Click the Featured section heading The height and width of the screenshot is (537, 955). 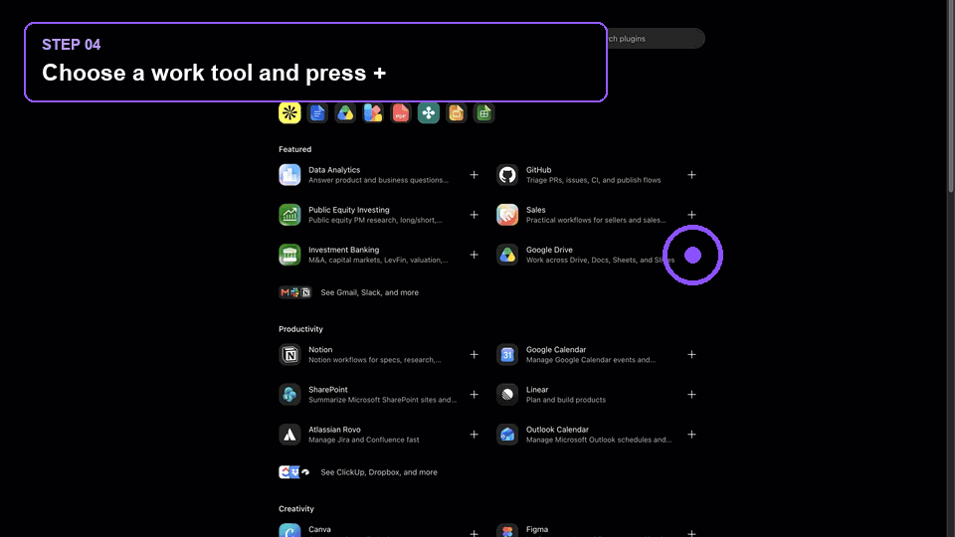point(294,149)
